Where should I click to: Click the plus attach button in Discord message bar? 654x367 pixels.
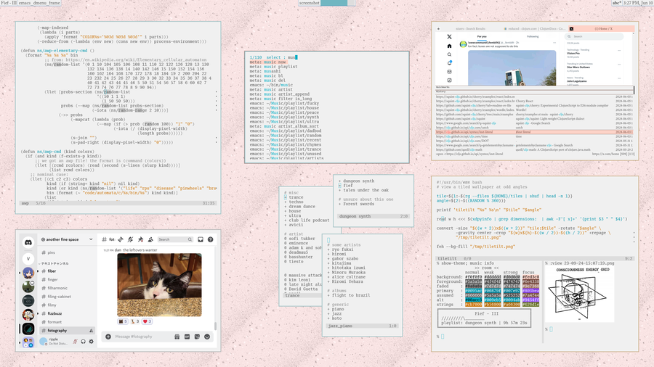click(108, 337)
